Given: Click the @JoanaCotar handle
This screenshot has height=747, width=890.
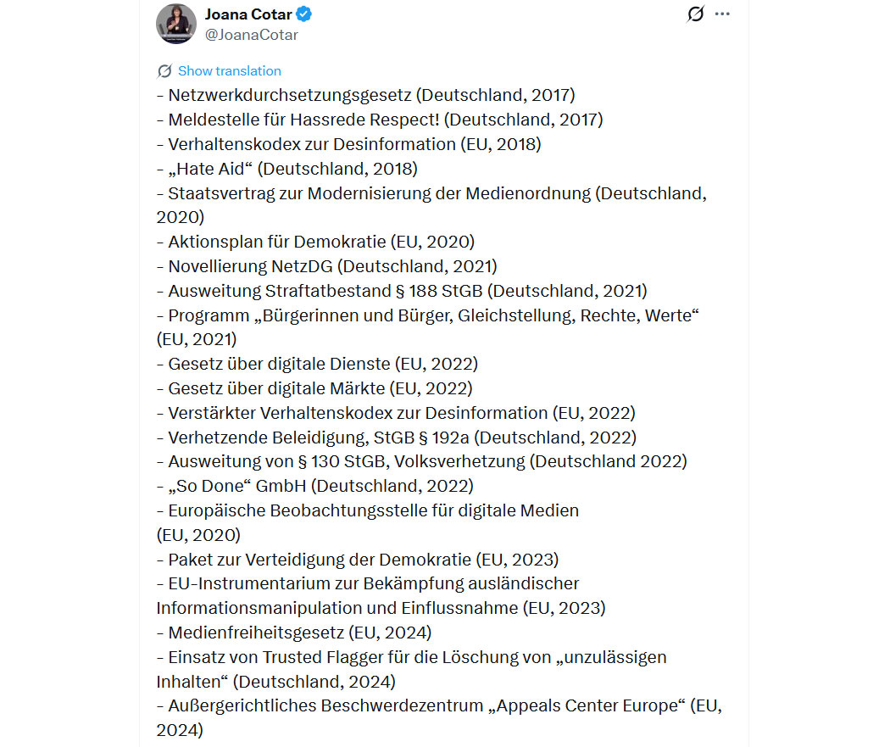Looking at the screenshot, I should click(x=251, y=35).
